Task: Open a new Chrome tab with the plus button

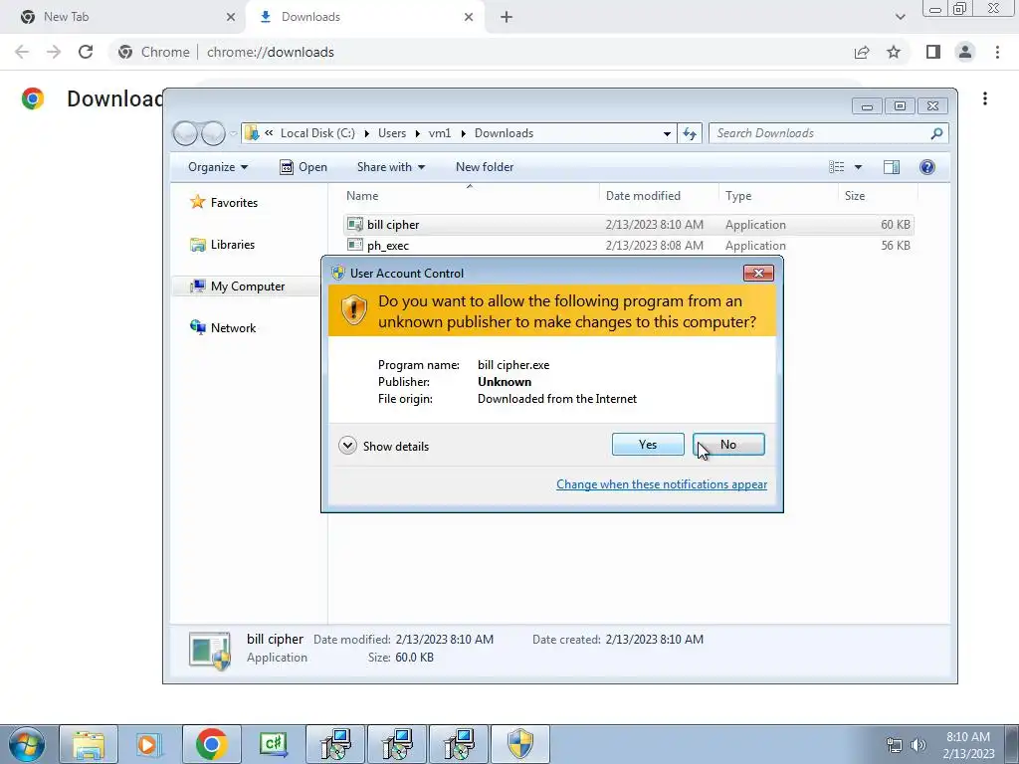Action: [x=507, y=17]
